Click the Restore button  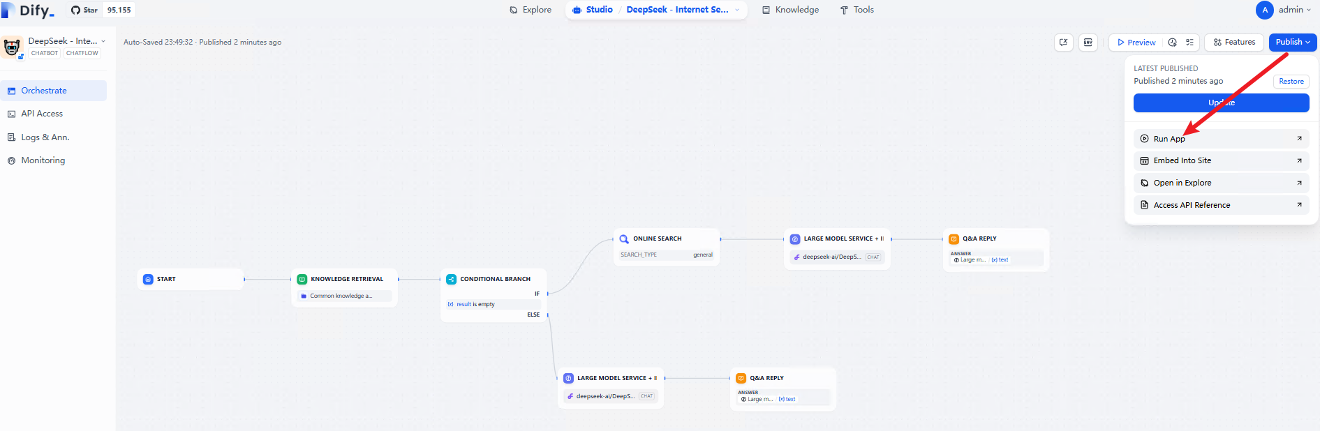(1291, 82)
